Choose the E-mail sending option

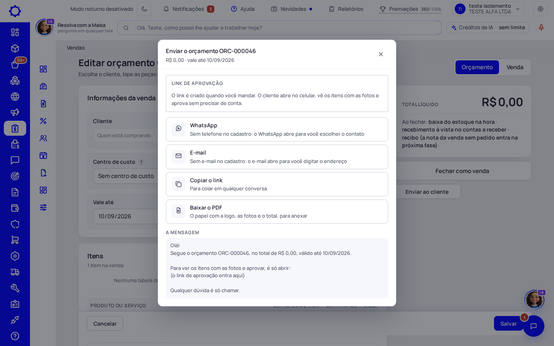click(x=277, y=157)
